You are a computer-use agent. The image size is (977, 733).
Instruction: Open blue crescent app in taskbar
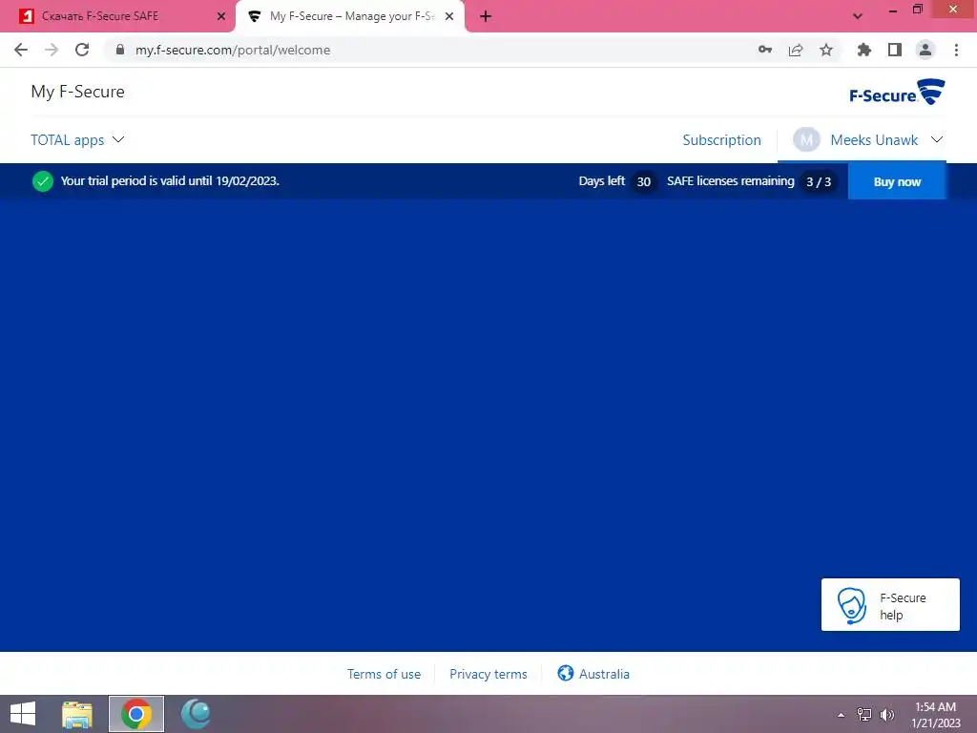[x=196, y=714]
